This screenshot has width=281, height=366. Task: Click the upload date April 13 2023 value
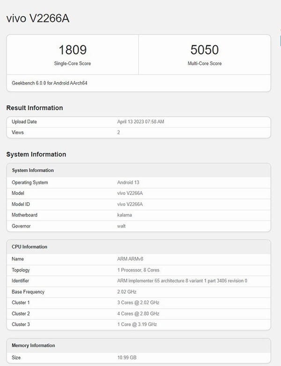pos(140,122)
